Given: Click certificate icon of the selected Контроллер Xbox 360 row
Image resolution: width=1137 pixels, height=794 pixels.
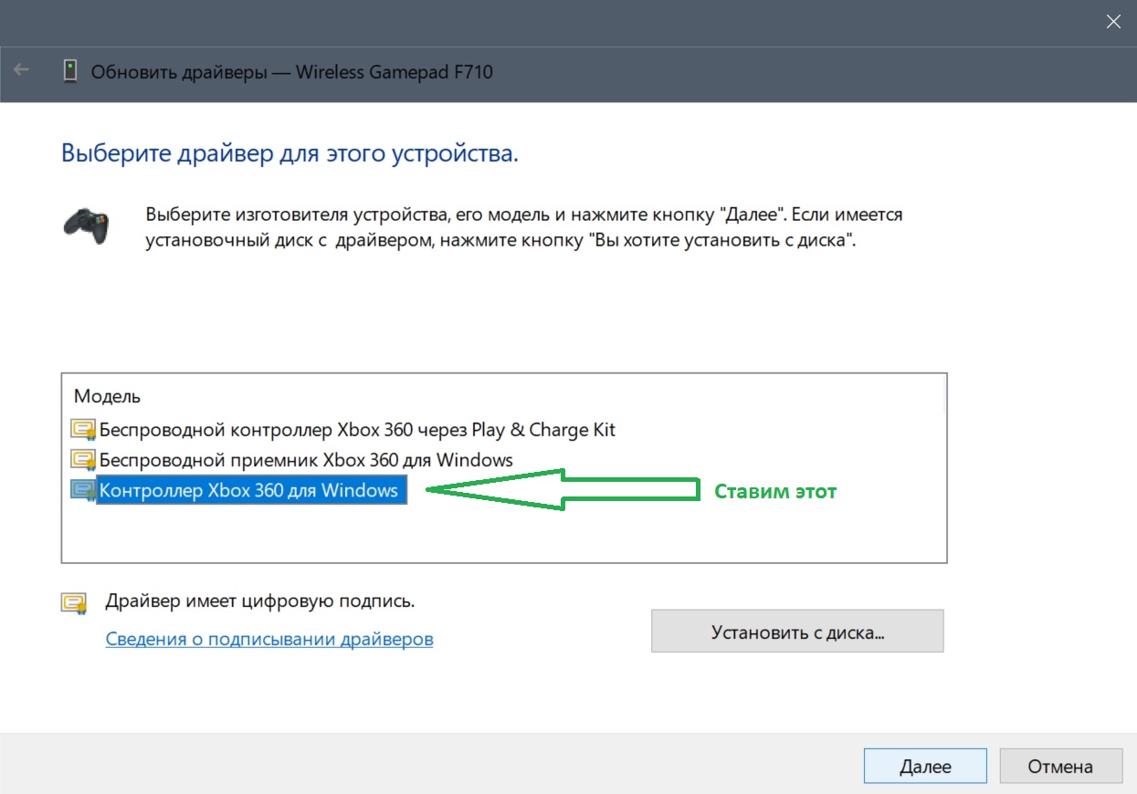Looking at the screenshot, I should [83, 490].
